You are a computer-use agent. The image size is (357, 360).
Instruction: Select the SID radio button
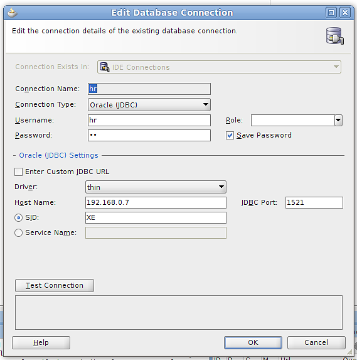tap(18, 217)
